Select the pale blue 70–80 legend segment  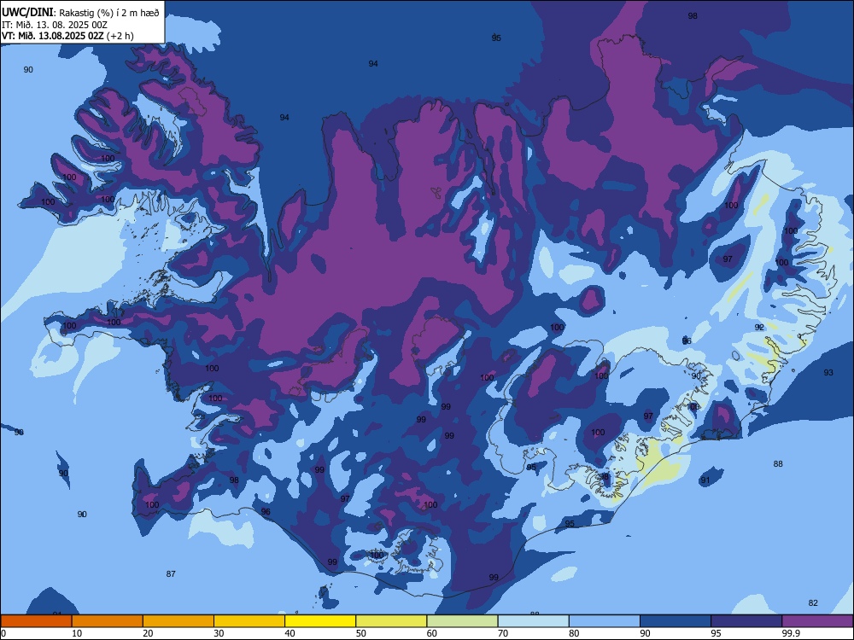[x=533, y=621]
